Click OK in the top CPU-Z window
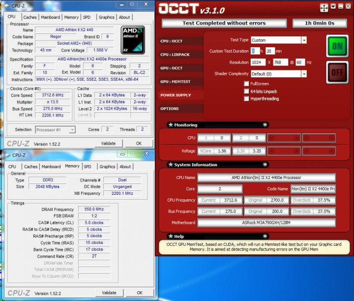Image resolution: width=354 pixels, height=301 pixels. pos(139,143)
